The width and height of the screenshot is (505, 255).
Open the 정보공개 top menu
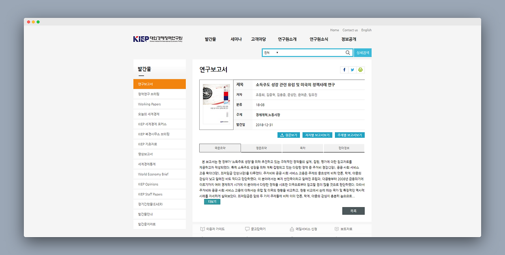[349, 39]
